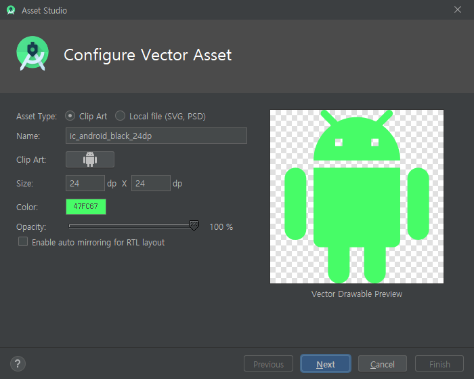Click the Vector Drawable Preview caption

(357, 294)
